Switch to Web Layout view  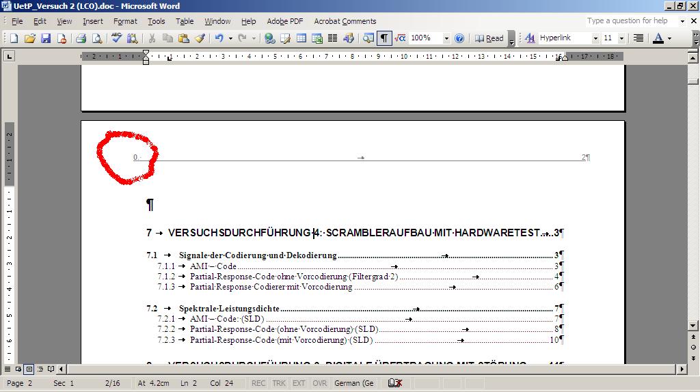click(x=18, y=369)
